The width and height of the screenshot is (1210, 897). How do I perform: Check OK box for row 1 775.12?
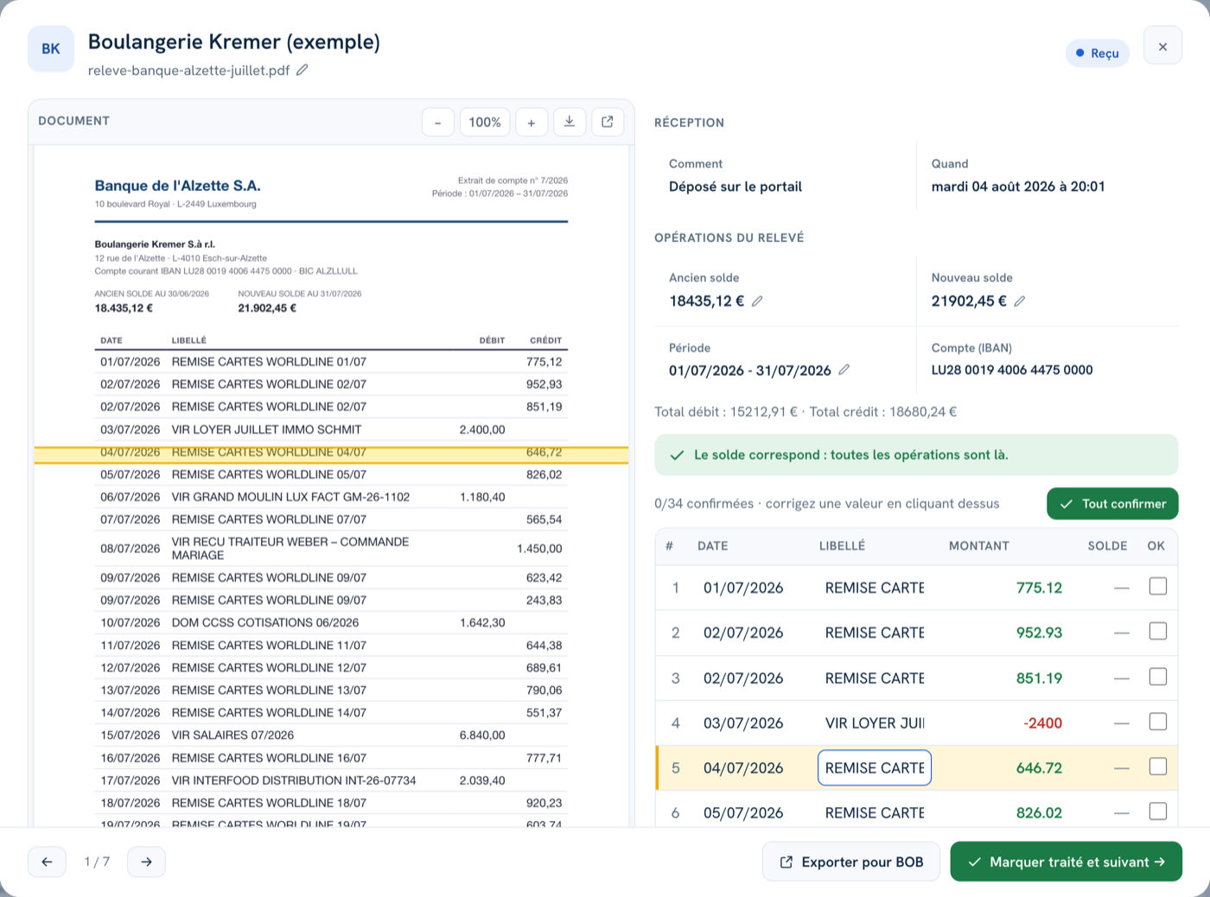pos(1158,587)
